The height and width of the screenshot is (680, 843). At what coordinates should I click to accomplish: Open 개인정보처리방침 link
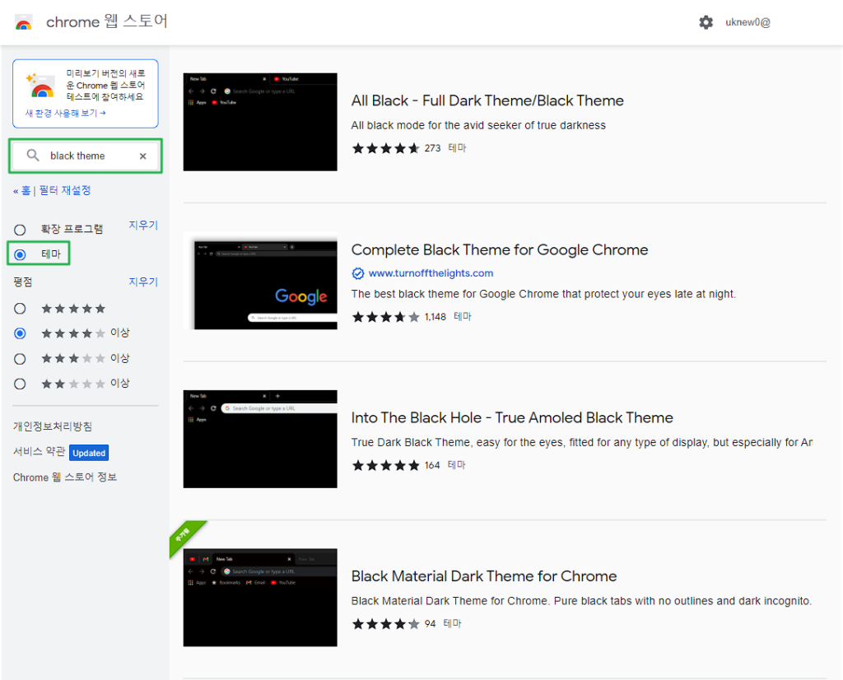[x=53, y=426]
